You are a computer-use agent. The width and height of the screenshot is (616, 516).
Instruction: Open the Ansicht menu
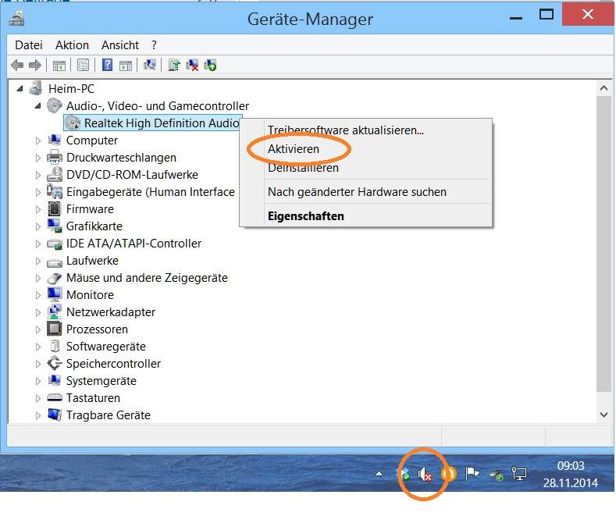(x=120, y=44)
